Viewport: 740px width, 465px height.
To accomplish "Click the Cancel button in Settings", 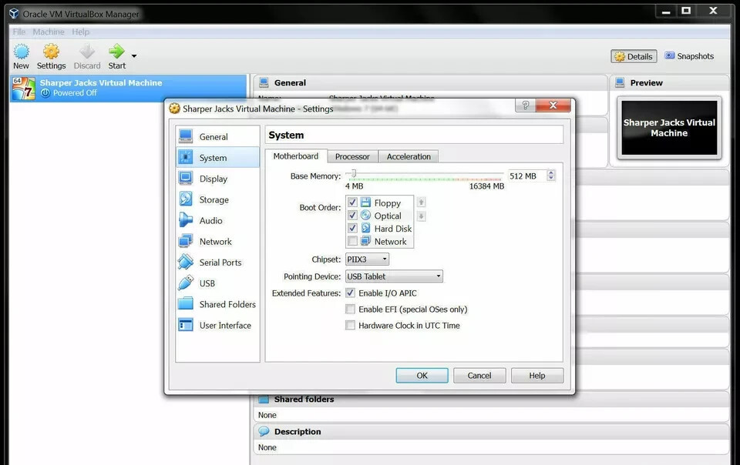I will [479, 376].
